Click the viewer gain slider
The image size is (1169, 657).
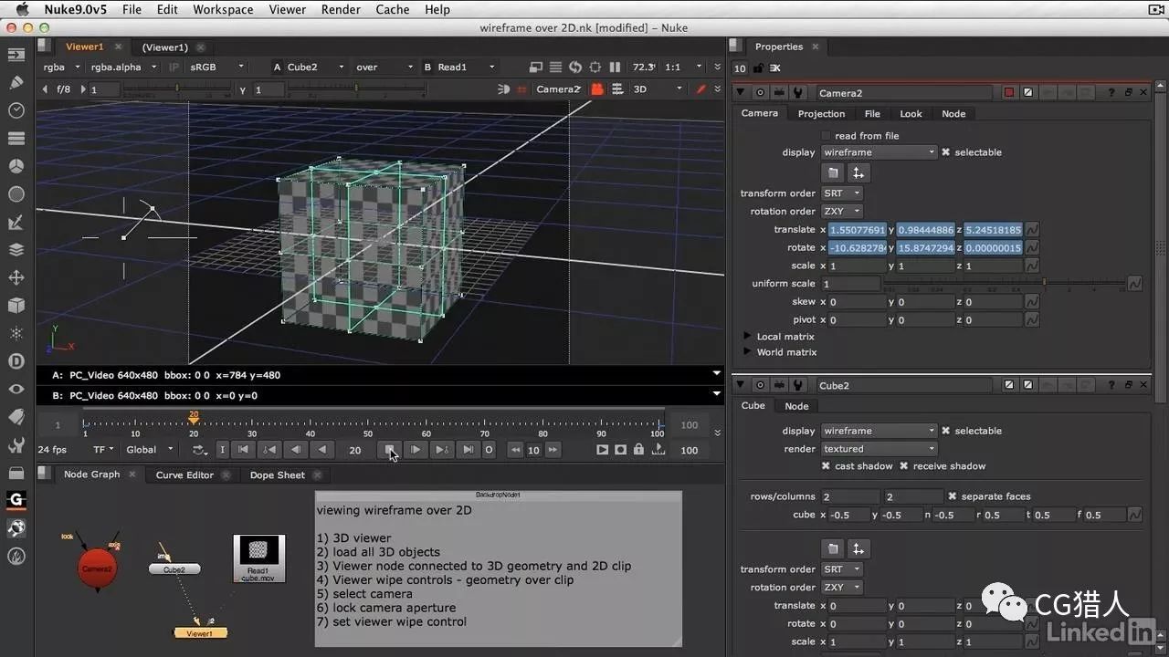[x=176, y=89]
